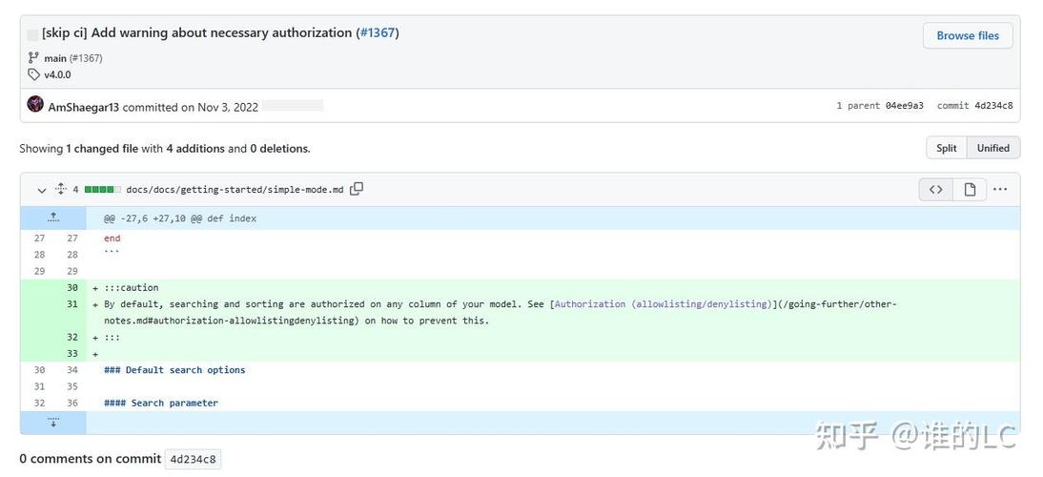Click the '#### Search parameter' line
Screen dimensions: 1043x477
[161, 403]
